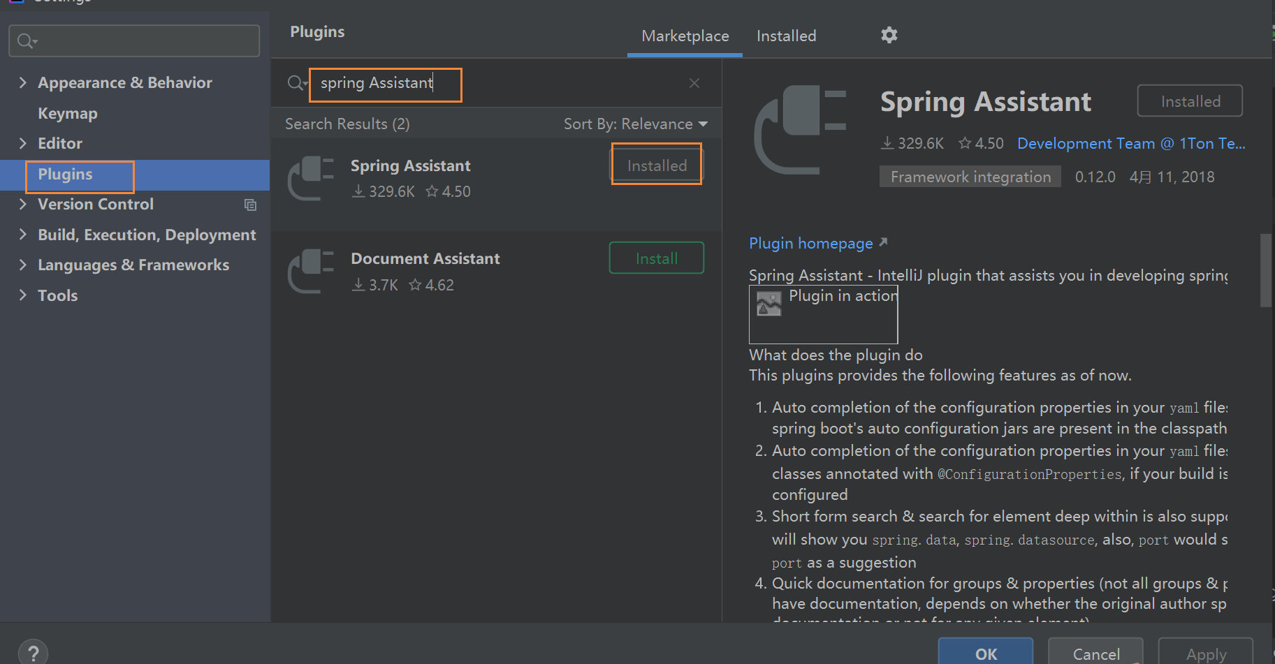1275x664 pixels.
Task: Install the Document Assistant plugin
Action: pyautogui.click(x=656, y=258)
